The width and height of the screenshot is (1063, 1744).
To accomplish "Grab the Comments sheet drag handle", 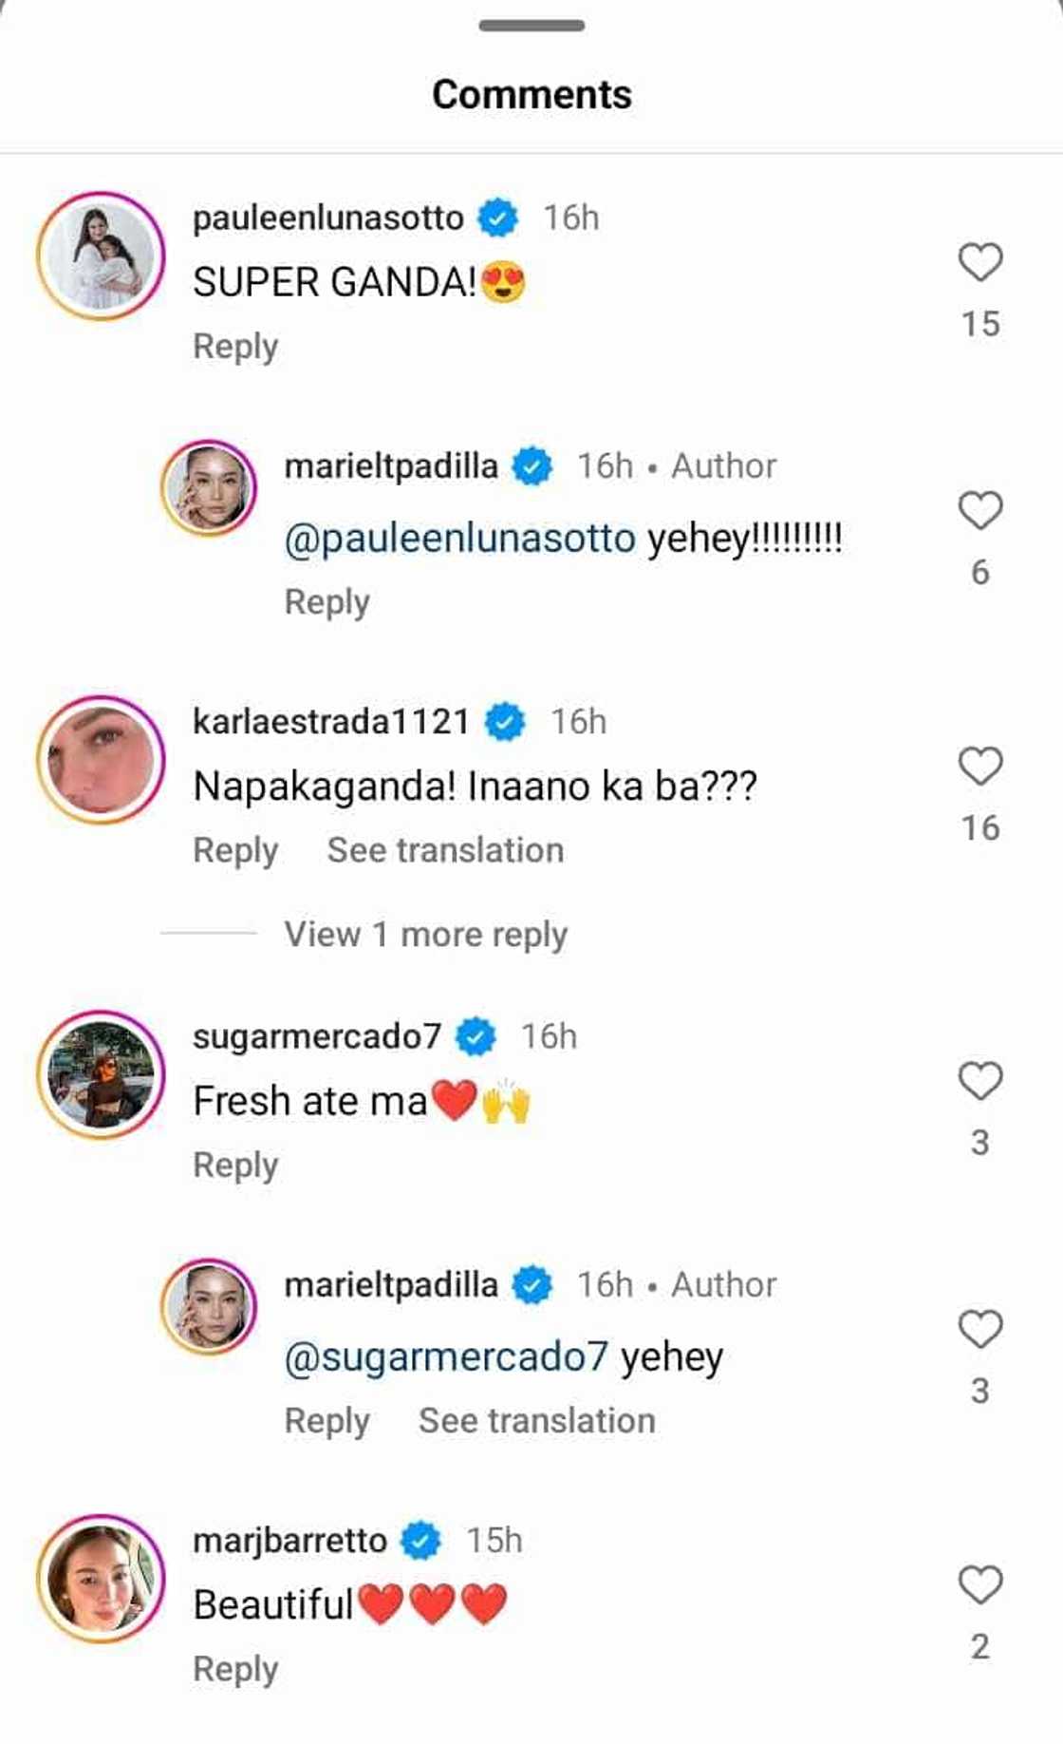I will (531, 26).
